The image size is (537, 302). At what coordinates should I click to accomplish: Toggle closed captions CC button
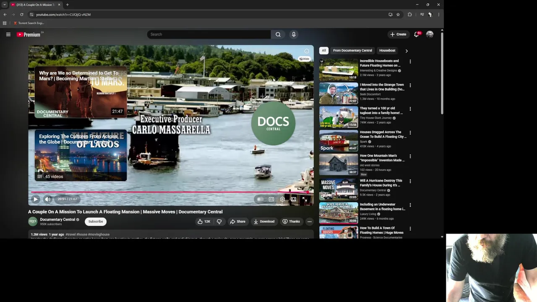(x=271, y=199)
